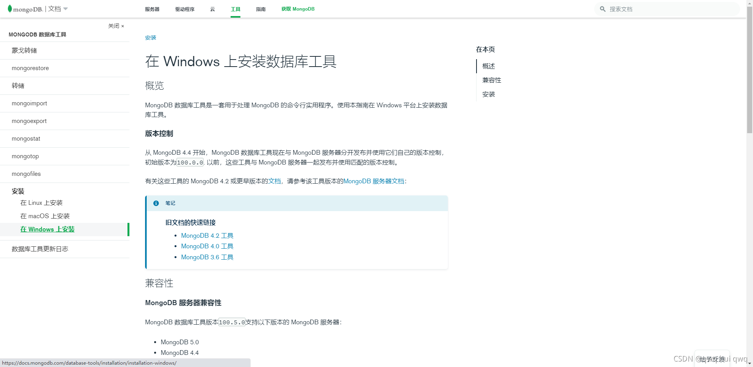Open the MongoDB 3.6 工具 link
Viewport: 753px width, 367px height.
click(207, 257)
